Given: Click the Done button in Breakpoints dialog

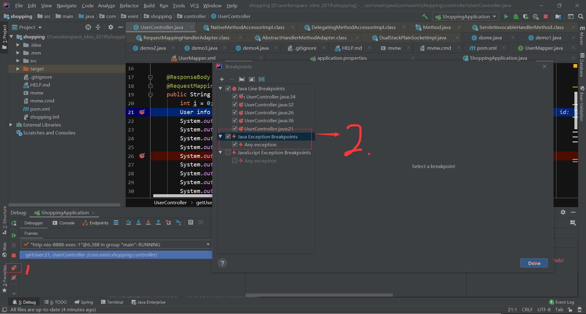Looking at the screenshot, I should (534, 263).
